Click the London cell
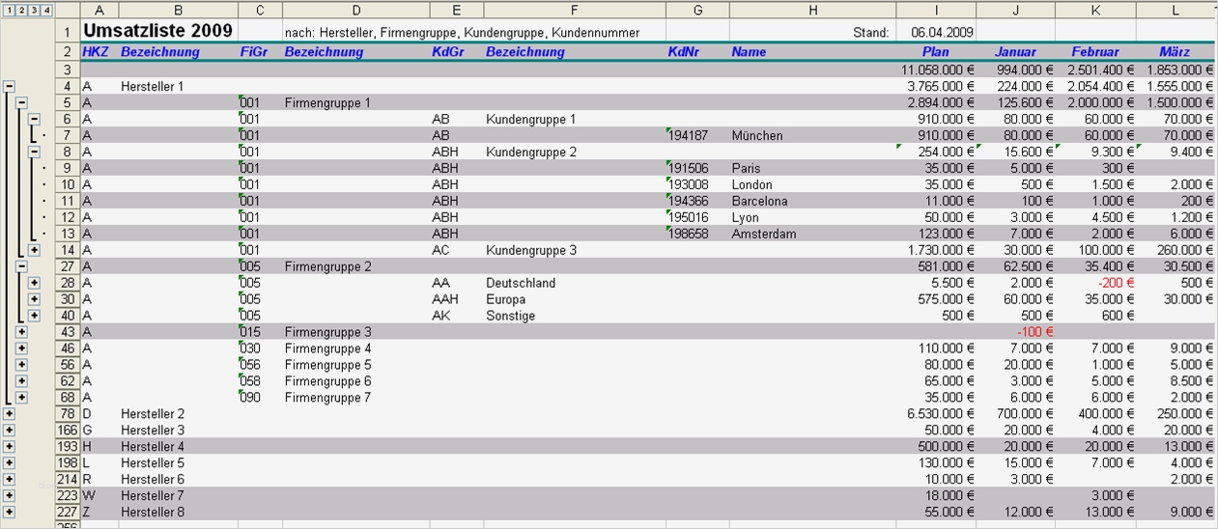Viewport: 1218px width, 529px height. click(x=812, y=184)
